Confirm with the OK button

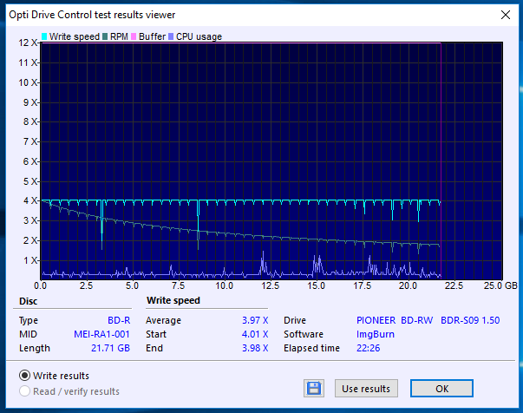[x=441, y=389]
